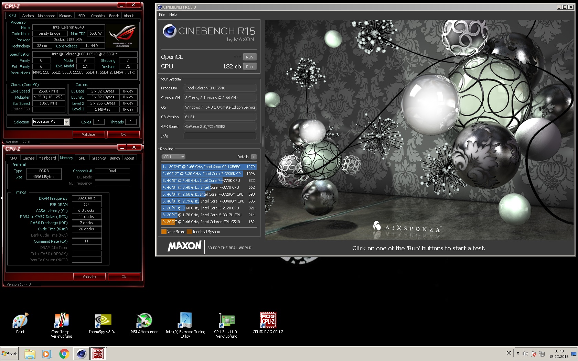Click the DRAM Frequency value 992.6 MHz
Viewport: 578px width, 361px height.
coord(87,198)
